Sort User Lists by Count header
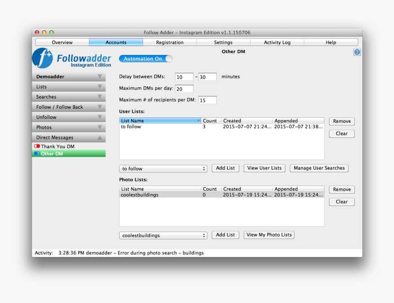This screenshot has width=394, height=303. (211, 121)
